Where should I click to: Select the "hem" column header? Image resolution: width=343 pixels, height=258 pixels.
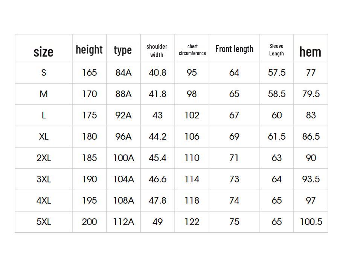310,52
